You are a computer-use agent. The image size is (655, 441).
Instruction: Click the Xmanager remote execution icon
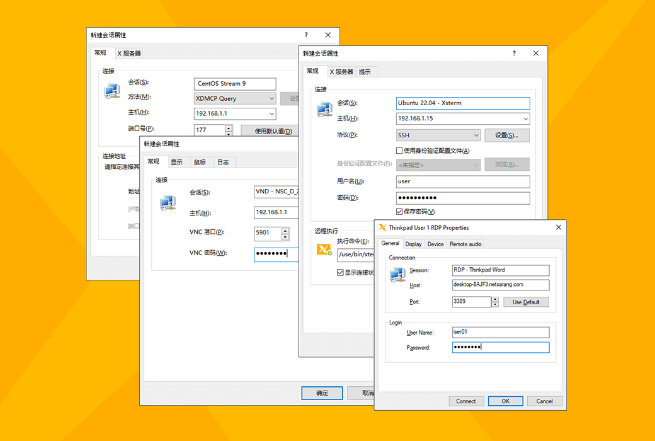324,250
